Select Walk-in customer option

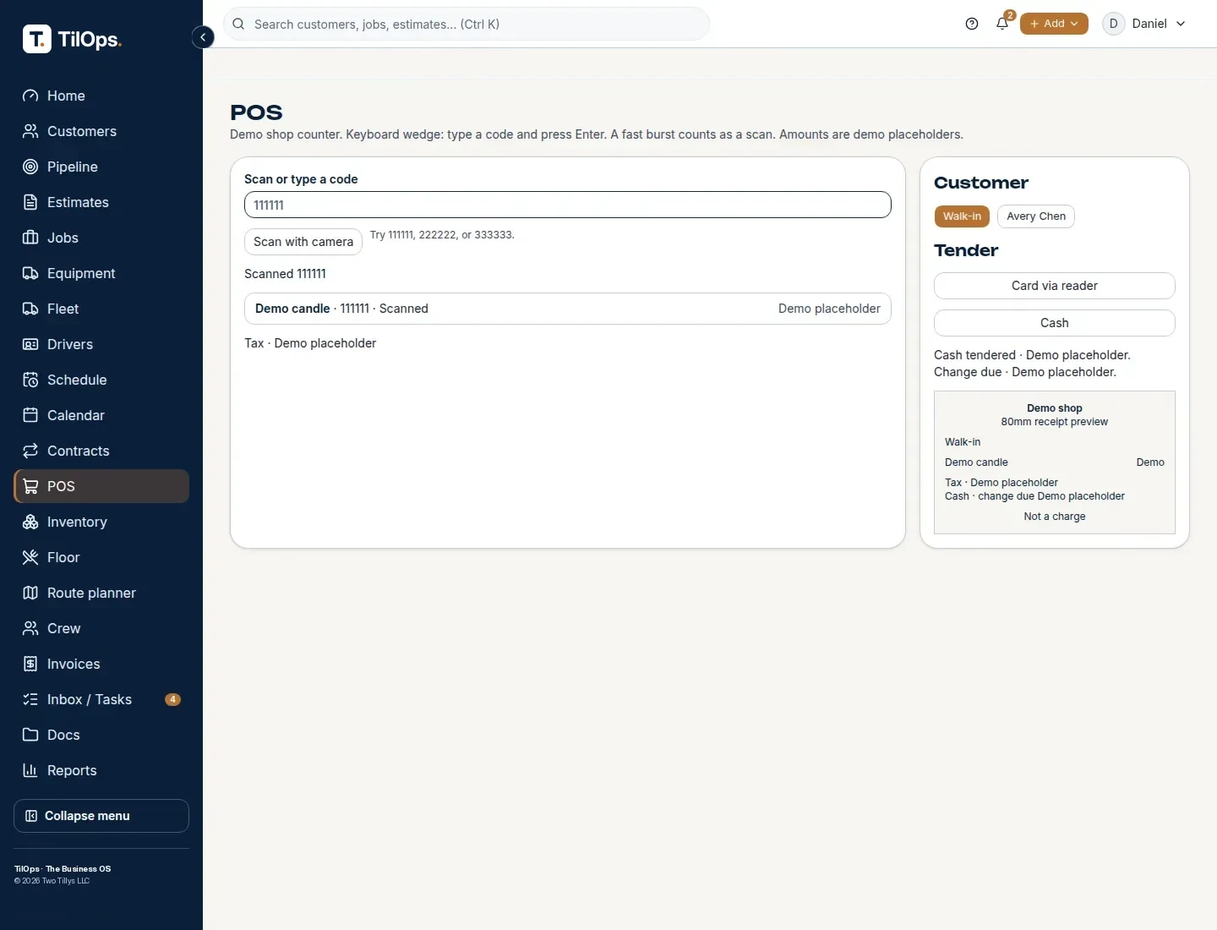[962, 216]
